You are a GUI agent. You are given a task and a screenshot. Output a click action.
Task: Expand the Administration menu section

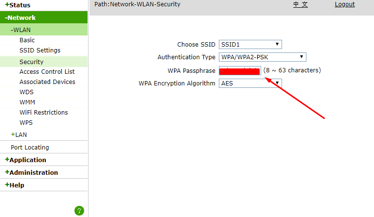tap(31, 172)
